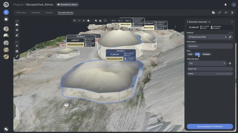Click the Delete button in panel

pos(210,74)
